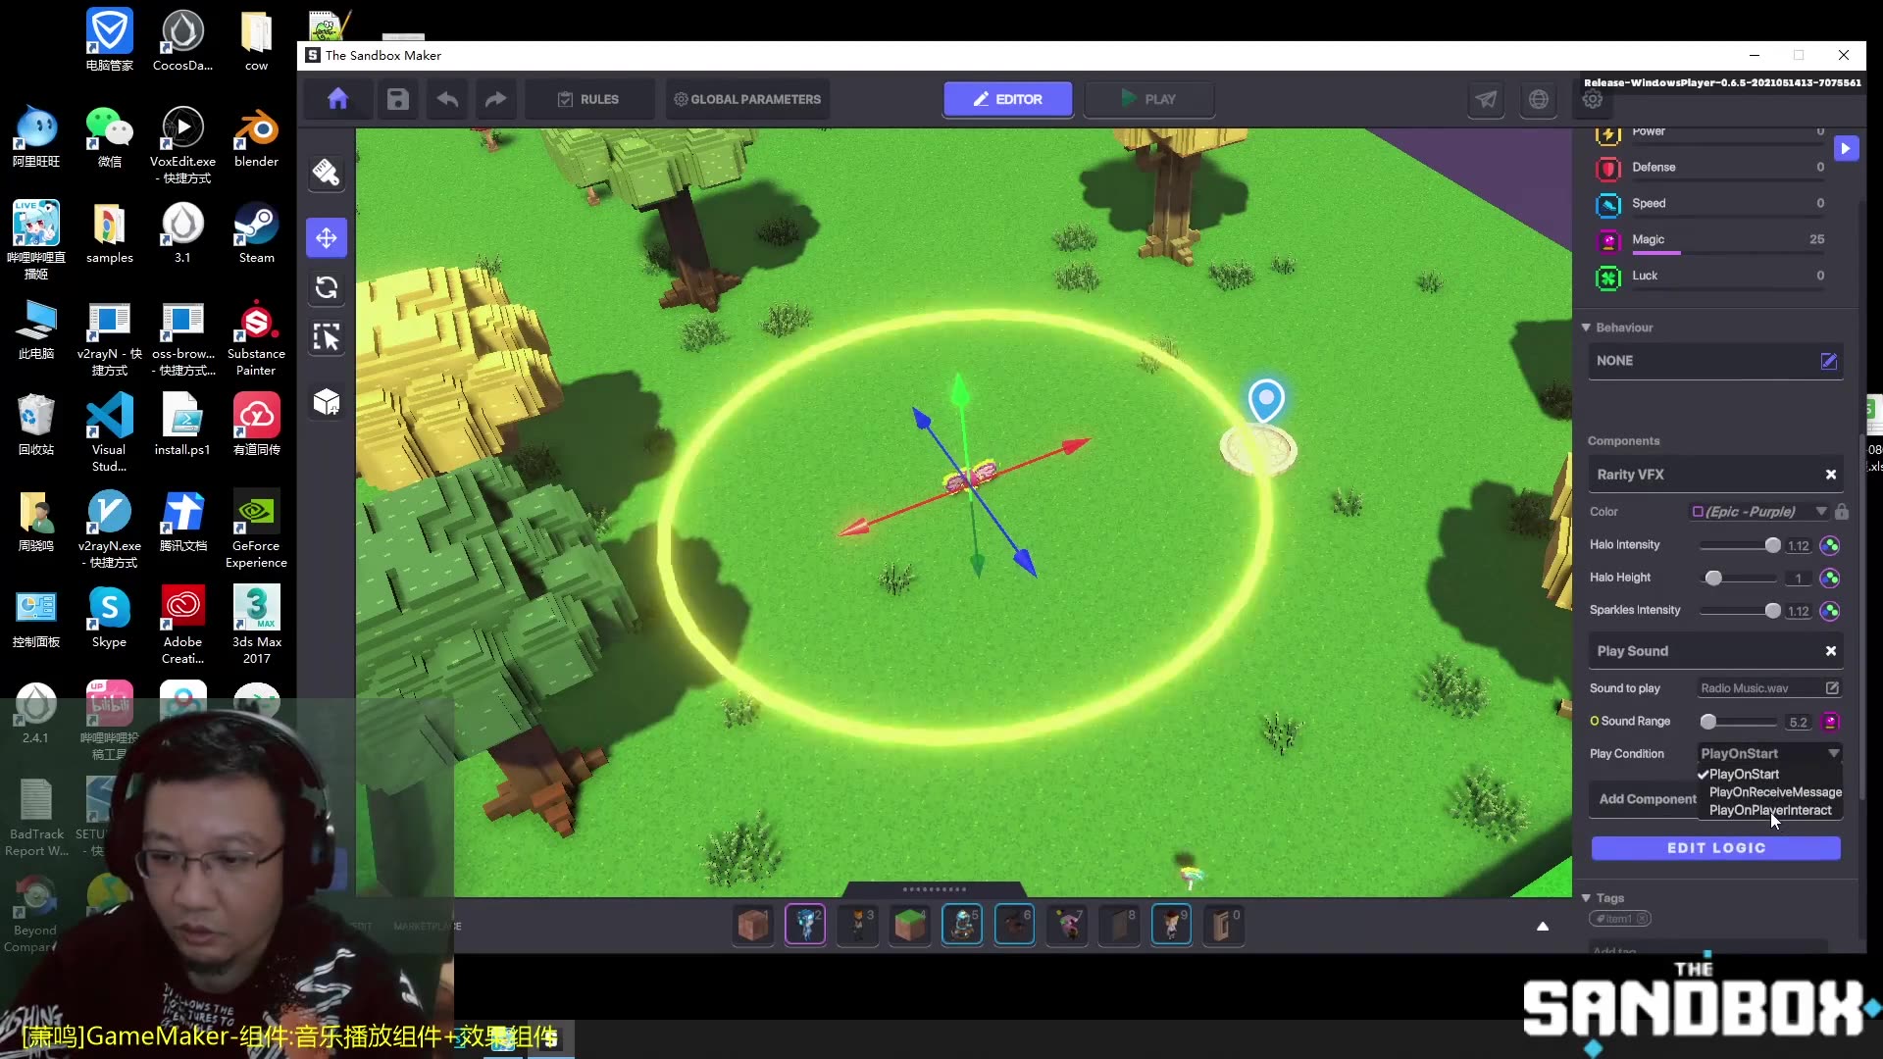Image resolution: width=1883 pixels, height=1059 pixels.
Task: Click the EDIT LOGIC button
Action: (x=1715, y=847)
